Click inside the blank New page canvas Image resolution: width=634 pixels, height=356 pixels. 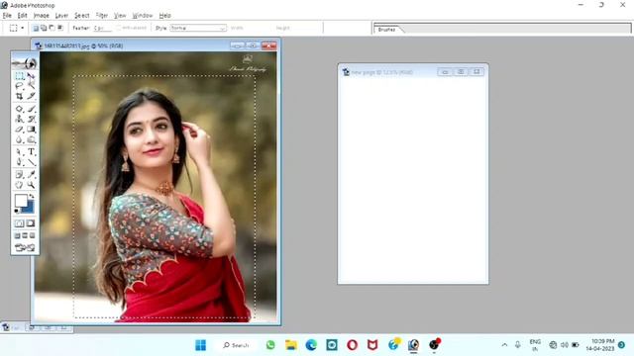click(x=413, y=180)
